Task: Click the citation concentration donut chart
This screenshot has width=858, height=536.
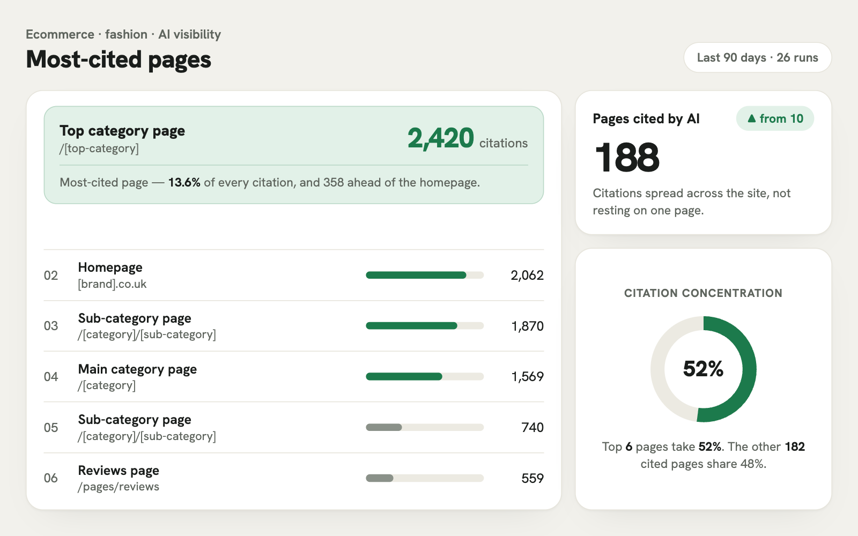Action: pos(704,369)
